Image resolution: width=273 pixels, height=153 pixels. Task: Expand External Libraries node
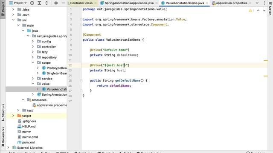click(8, 147)
